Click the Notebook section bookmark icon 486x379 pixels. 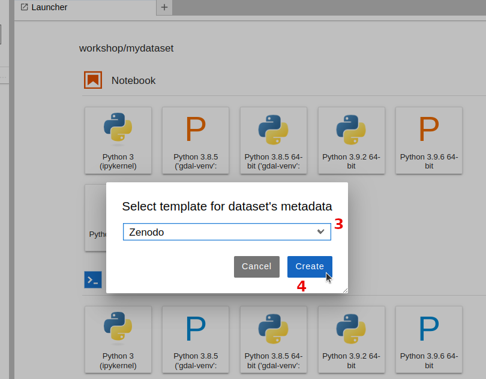click(93, 80)
